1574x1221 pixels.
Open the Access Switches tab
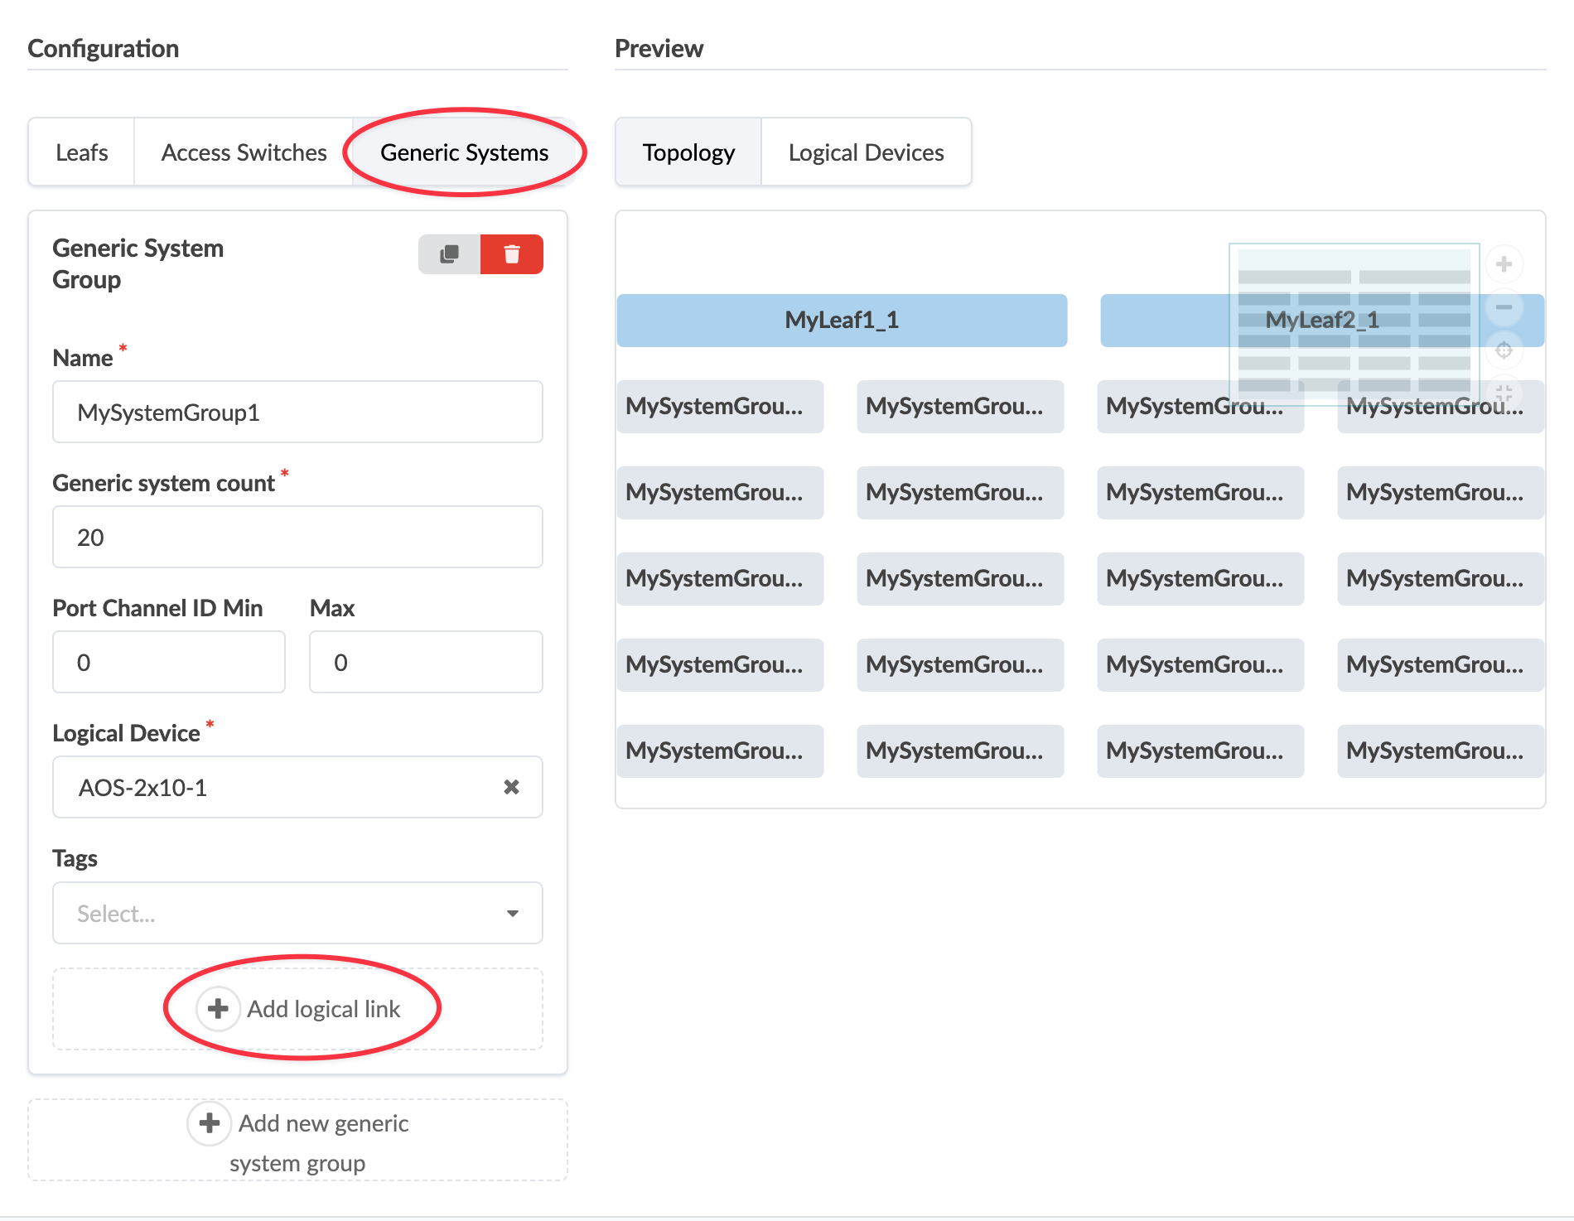(244, 152)
